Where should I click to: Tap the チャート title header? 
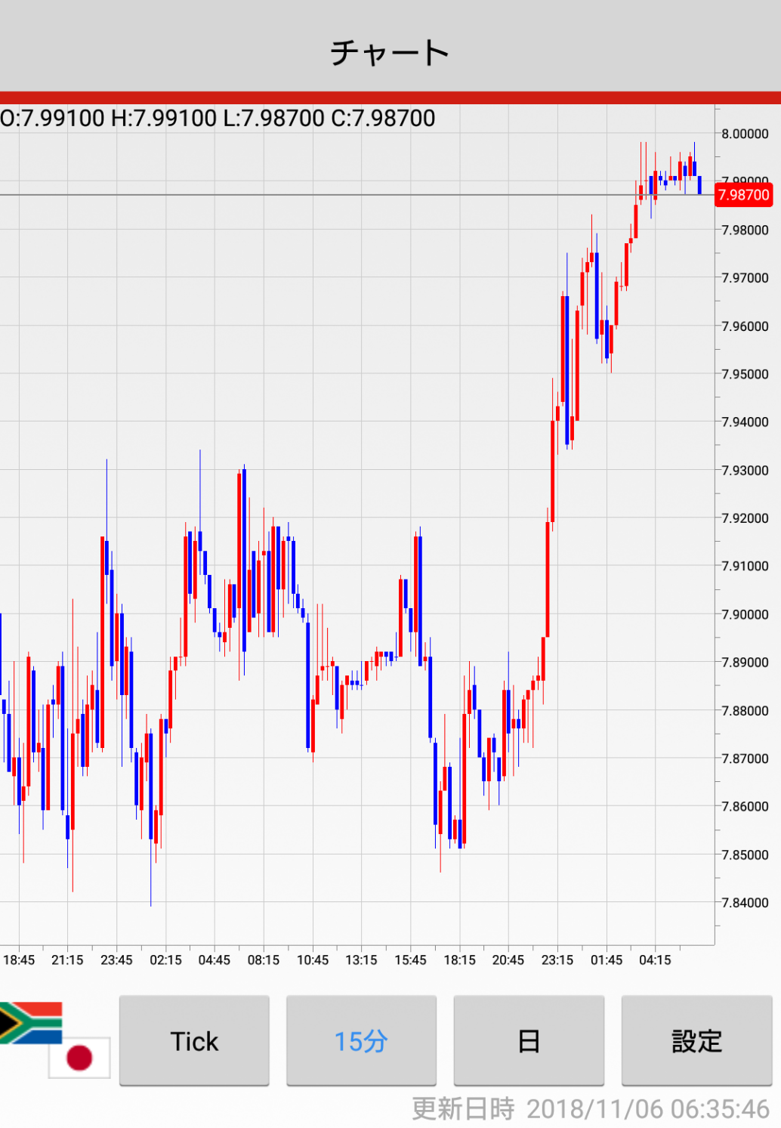click(390, 52)
